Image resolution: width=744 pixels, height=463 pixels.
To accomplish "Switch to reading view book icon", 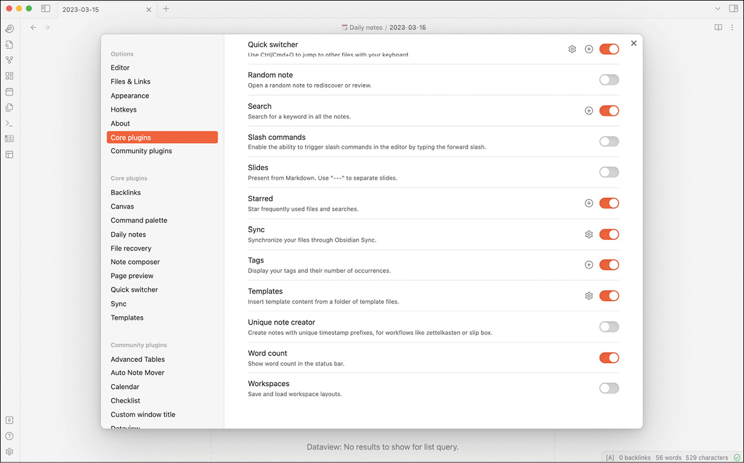I will point(718,27).
